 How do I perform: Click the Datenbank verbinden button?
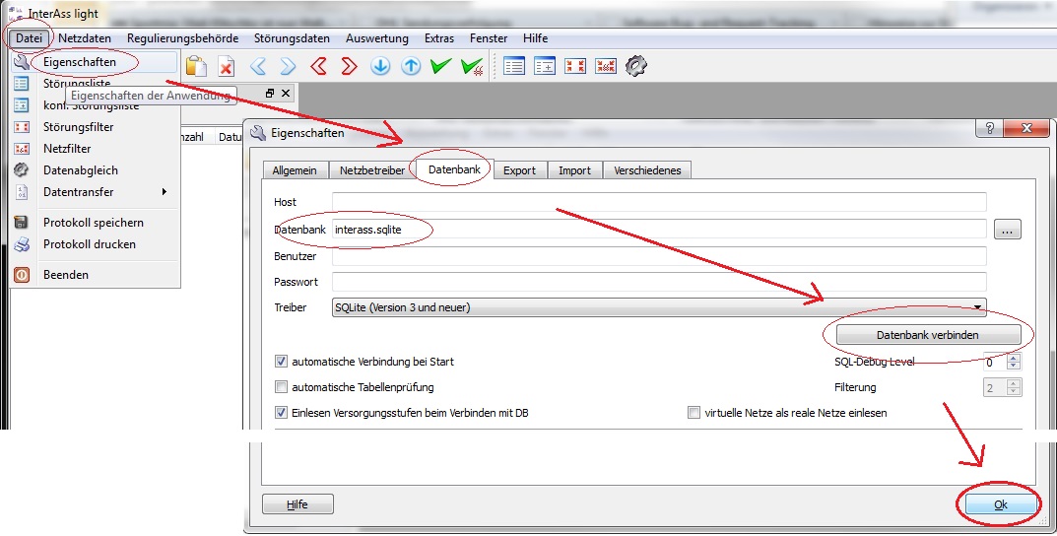click(928, 335)
